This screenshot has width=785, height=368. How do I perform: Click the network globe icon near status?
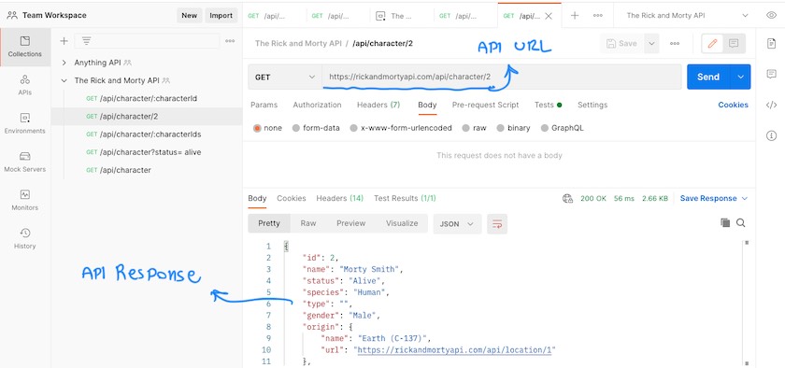click(567, 198)
